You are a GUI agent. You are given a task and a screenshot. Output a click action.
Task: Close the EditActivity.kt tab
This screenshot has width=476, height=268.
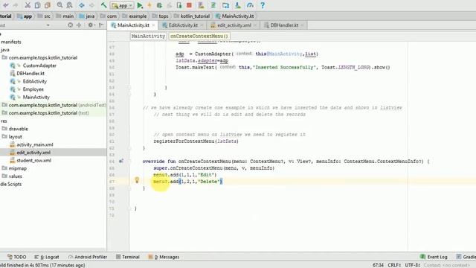tap(202, 25)
